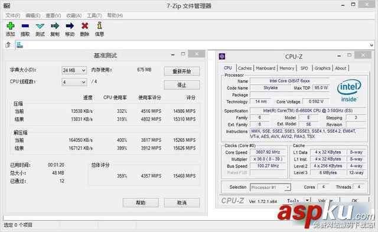Maximize the benchmark (基准测试) dialog
Viewport: 378px width, 232px height.
(x=183, y=54)
